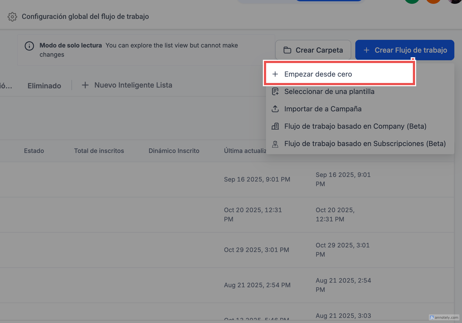Click the folder icon in Crear Carpeta
The height and width of the screenshot is (323, 462).
pos(287,50)
